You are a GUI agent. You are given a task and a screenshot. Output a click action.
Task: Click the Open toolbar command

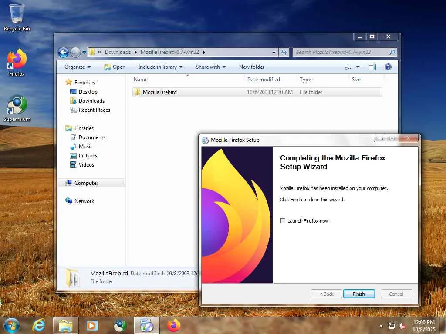[115, 67]
